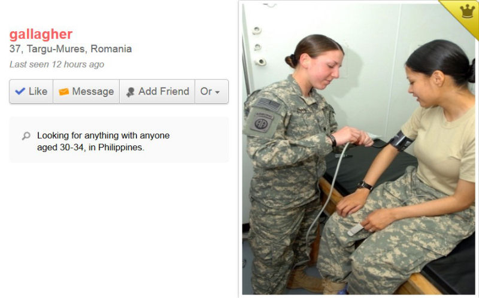This screenshot has height=298, width=479.
Task: Click the orange envelope icon
Action: coord(63,92)
